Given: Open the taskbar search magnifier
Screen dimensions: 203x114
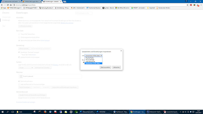Looking at the screenshot, I should click(x=8, y=112).
